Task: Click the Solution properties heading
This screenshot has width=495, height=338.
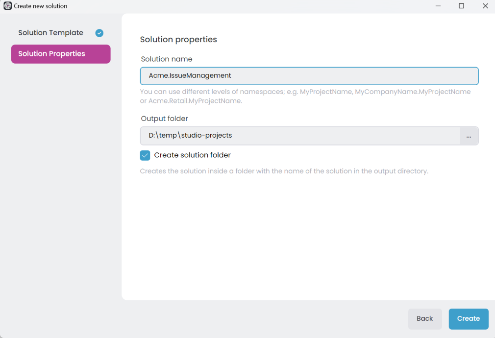Action: [x=178, y=39]
